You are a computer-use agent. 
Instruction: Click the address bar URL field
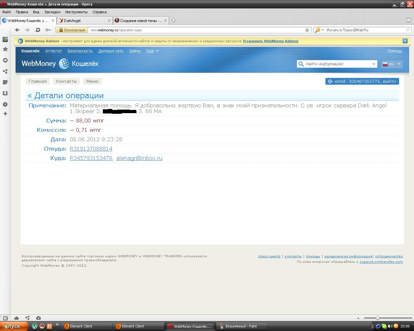point(197,30)
